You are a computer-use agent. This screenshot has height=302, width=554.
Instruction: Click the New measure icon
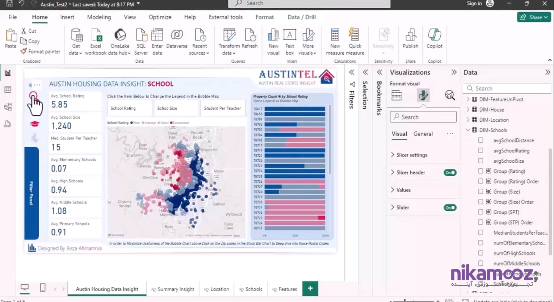coord(335,36)
